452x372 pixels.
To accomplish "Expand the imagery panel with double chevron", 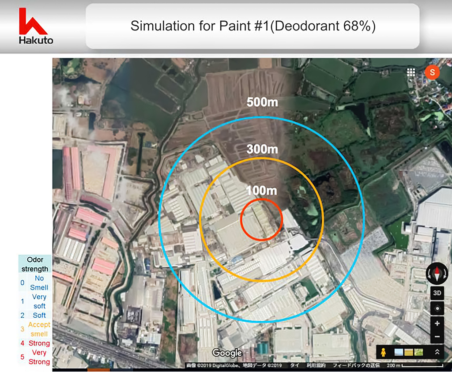I will pos(437,352).
